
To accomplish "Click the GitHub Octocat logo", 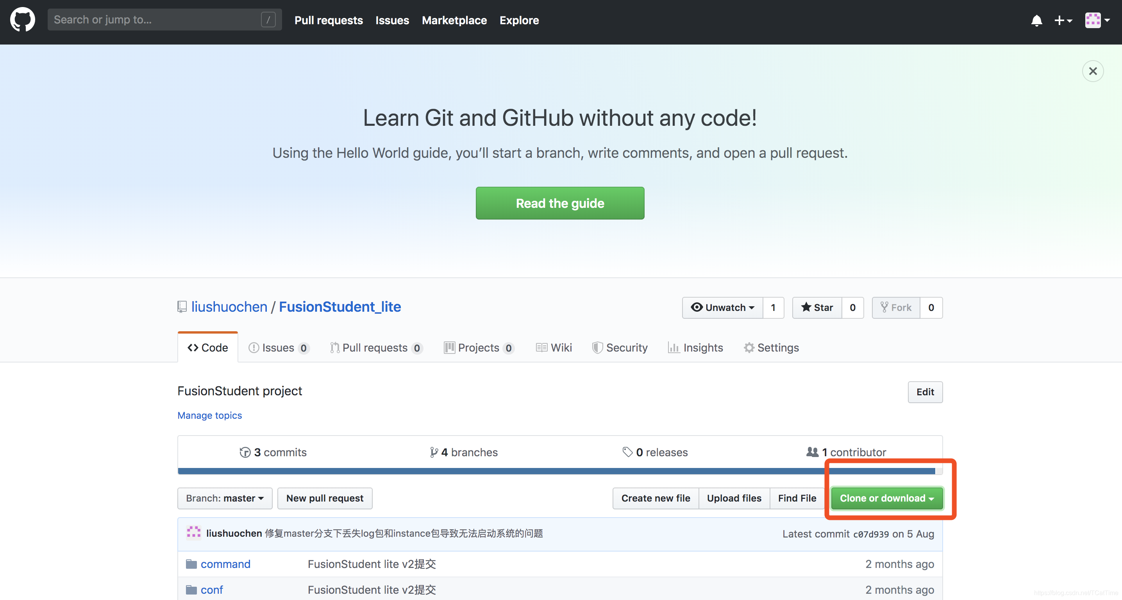I will 23,20.
